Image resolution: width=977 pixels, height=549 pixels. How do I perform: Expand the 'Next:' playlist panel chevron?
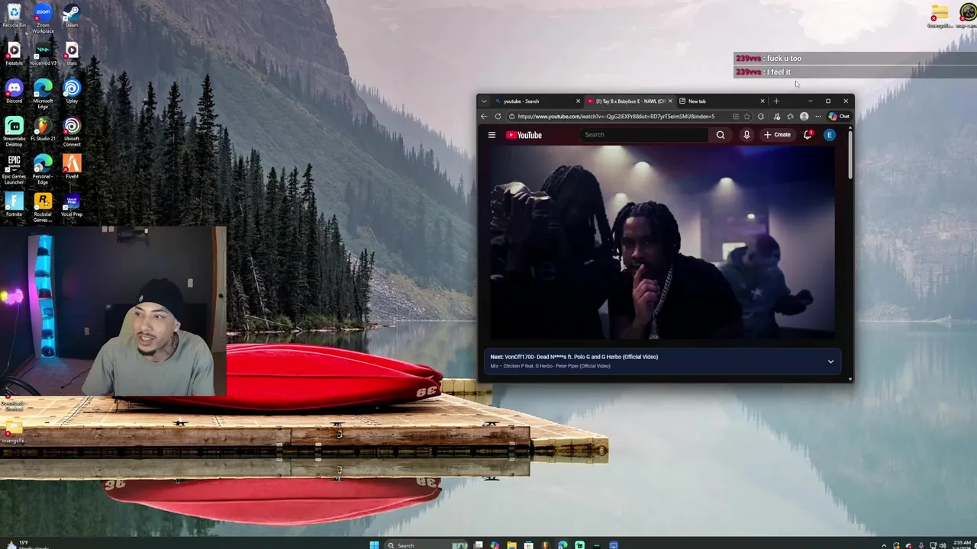click(x=830, y=361)
